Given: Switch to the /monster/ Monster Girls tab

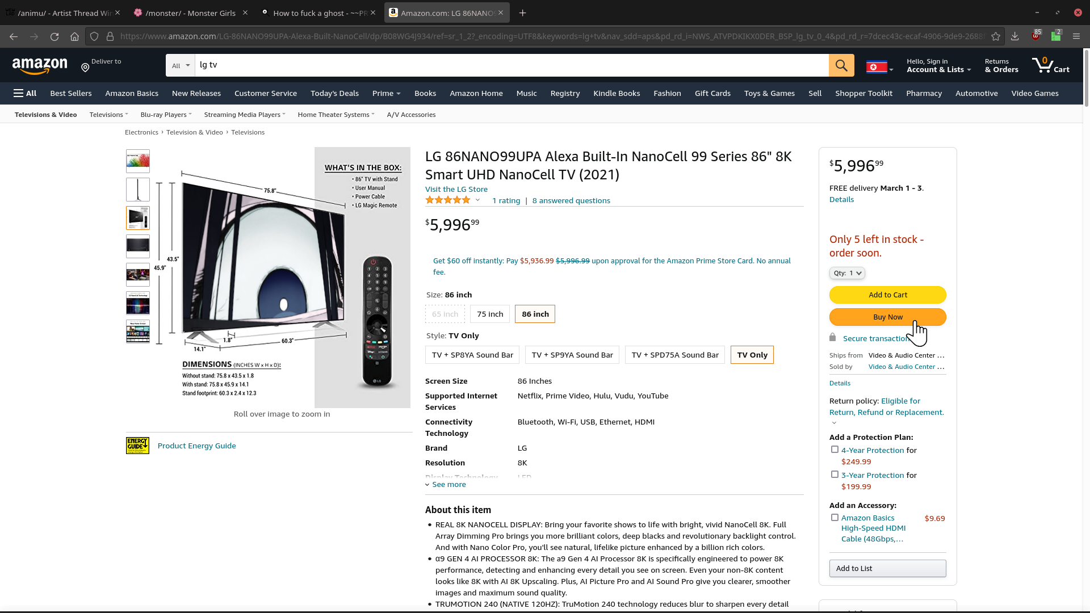Looking at the screenshot, I should click(x=190, y=13).
